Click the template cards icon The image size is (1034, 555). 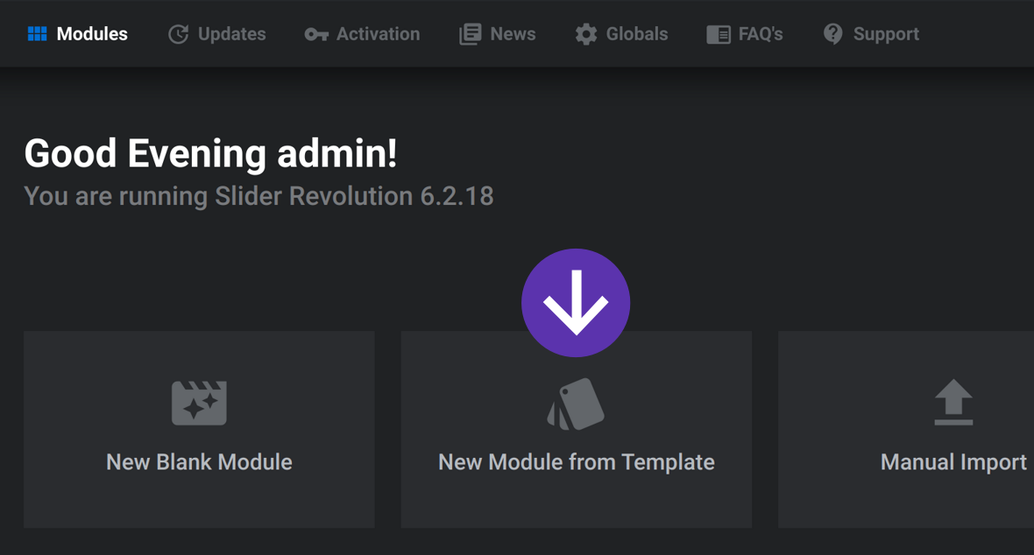coord(576,403)
